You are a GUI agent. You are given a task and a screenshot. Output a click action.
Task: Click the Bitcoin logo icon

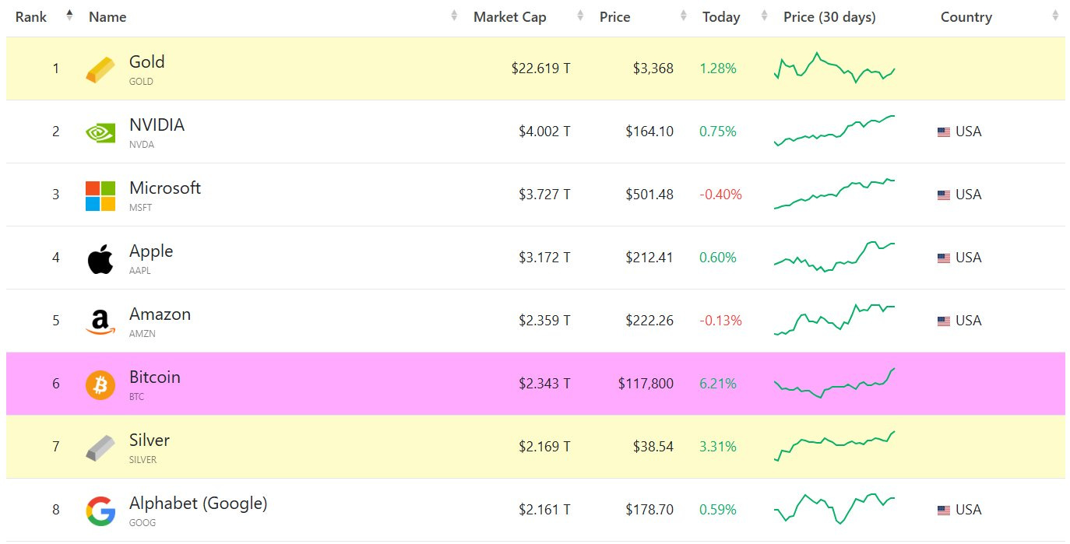coord(100,384)
